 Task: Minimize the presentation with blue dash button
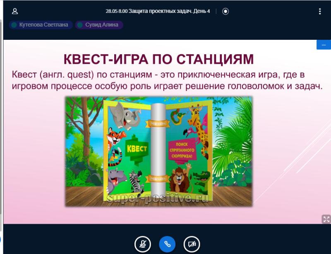pyautogui.click(x=324, y=44)
